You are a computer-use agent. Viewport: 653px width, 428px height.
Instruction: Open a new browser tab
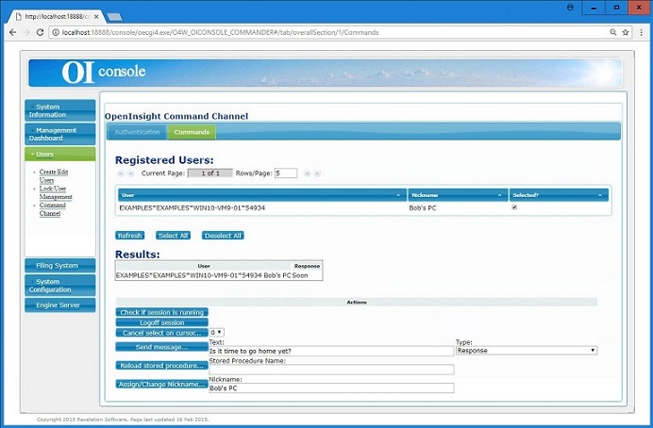(x=114, y=17)
